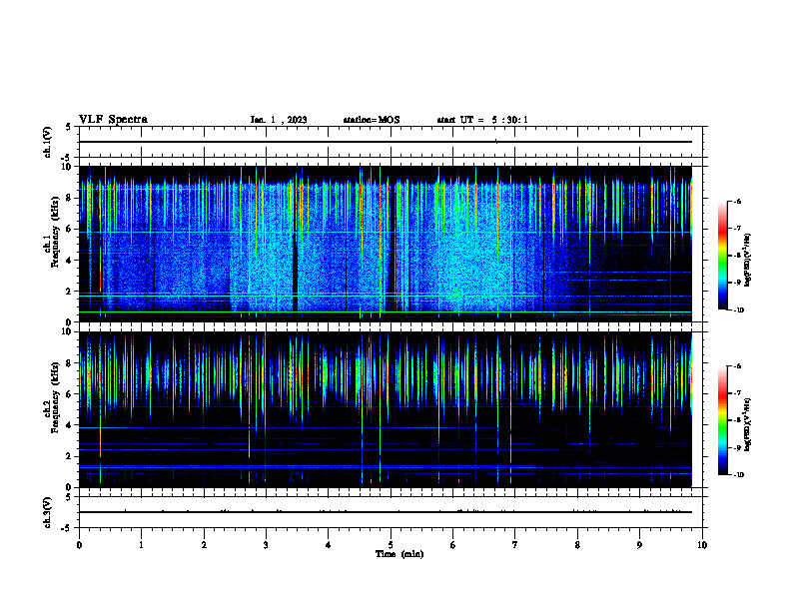
Task: Click the time axis tick label "9"
Action: pos(639,545)
